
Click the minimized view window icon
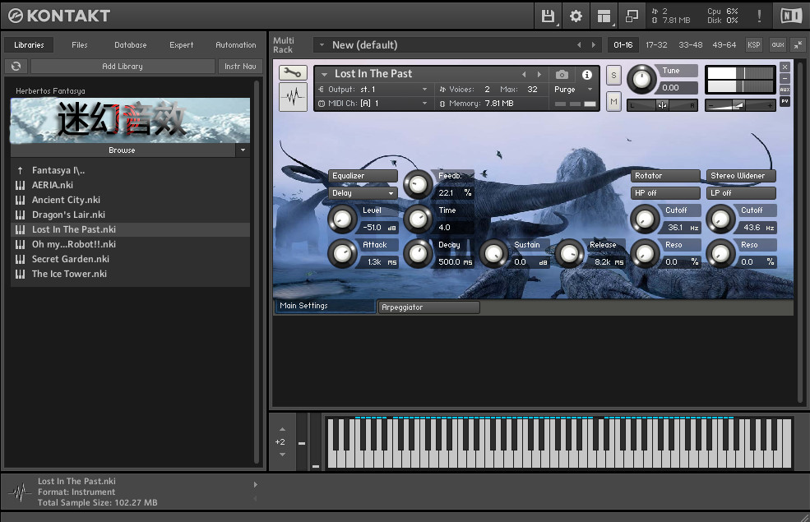pyautogui.click(x=632, y=16)
